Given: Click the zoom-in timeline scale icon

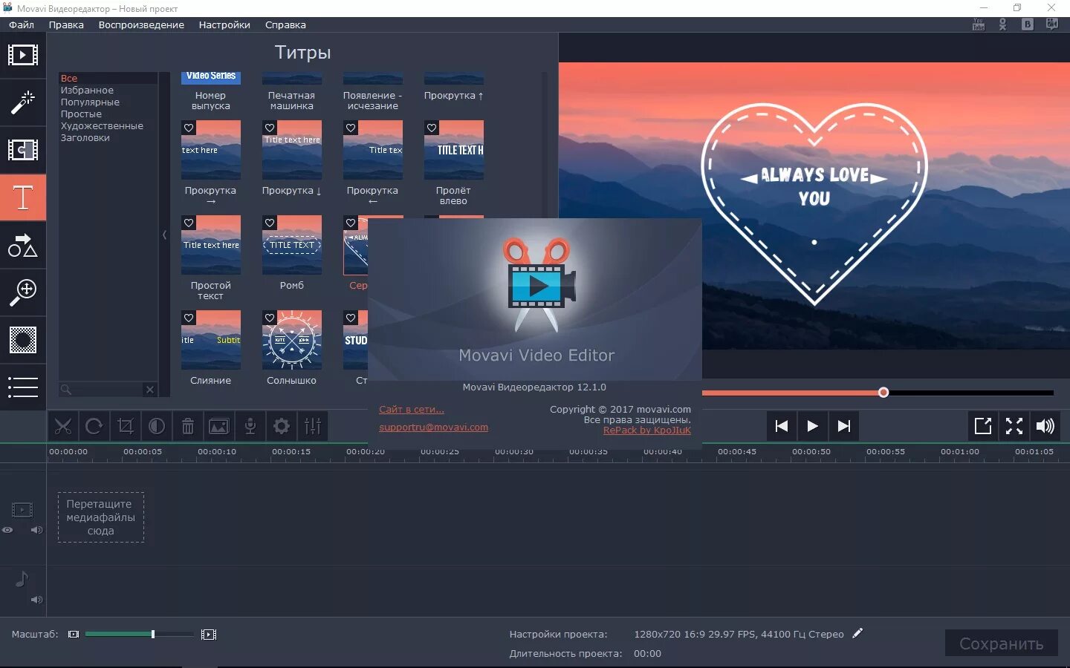Looking at the screenshot, I should (x=209, y=635).
